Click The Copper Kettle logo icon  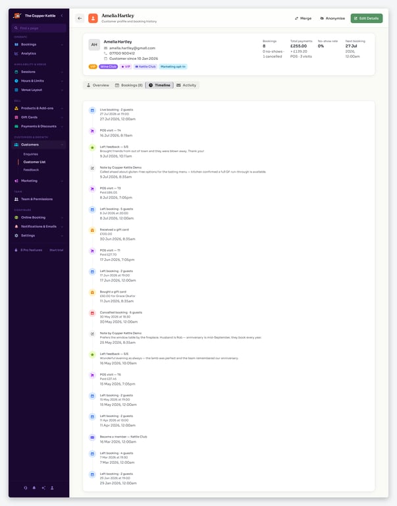click(17, 16)
